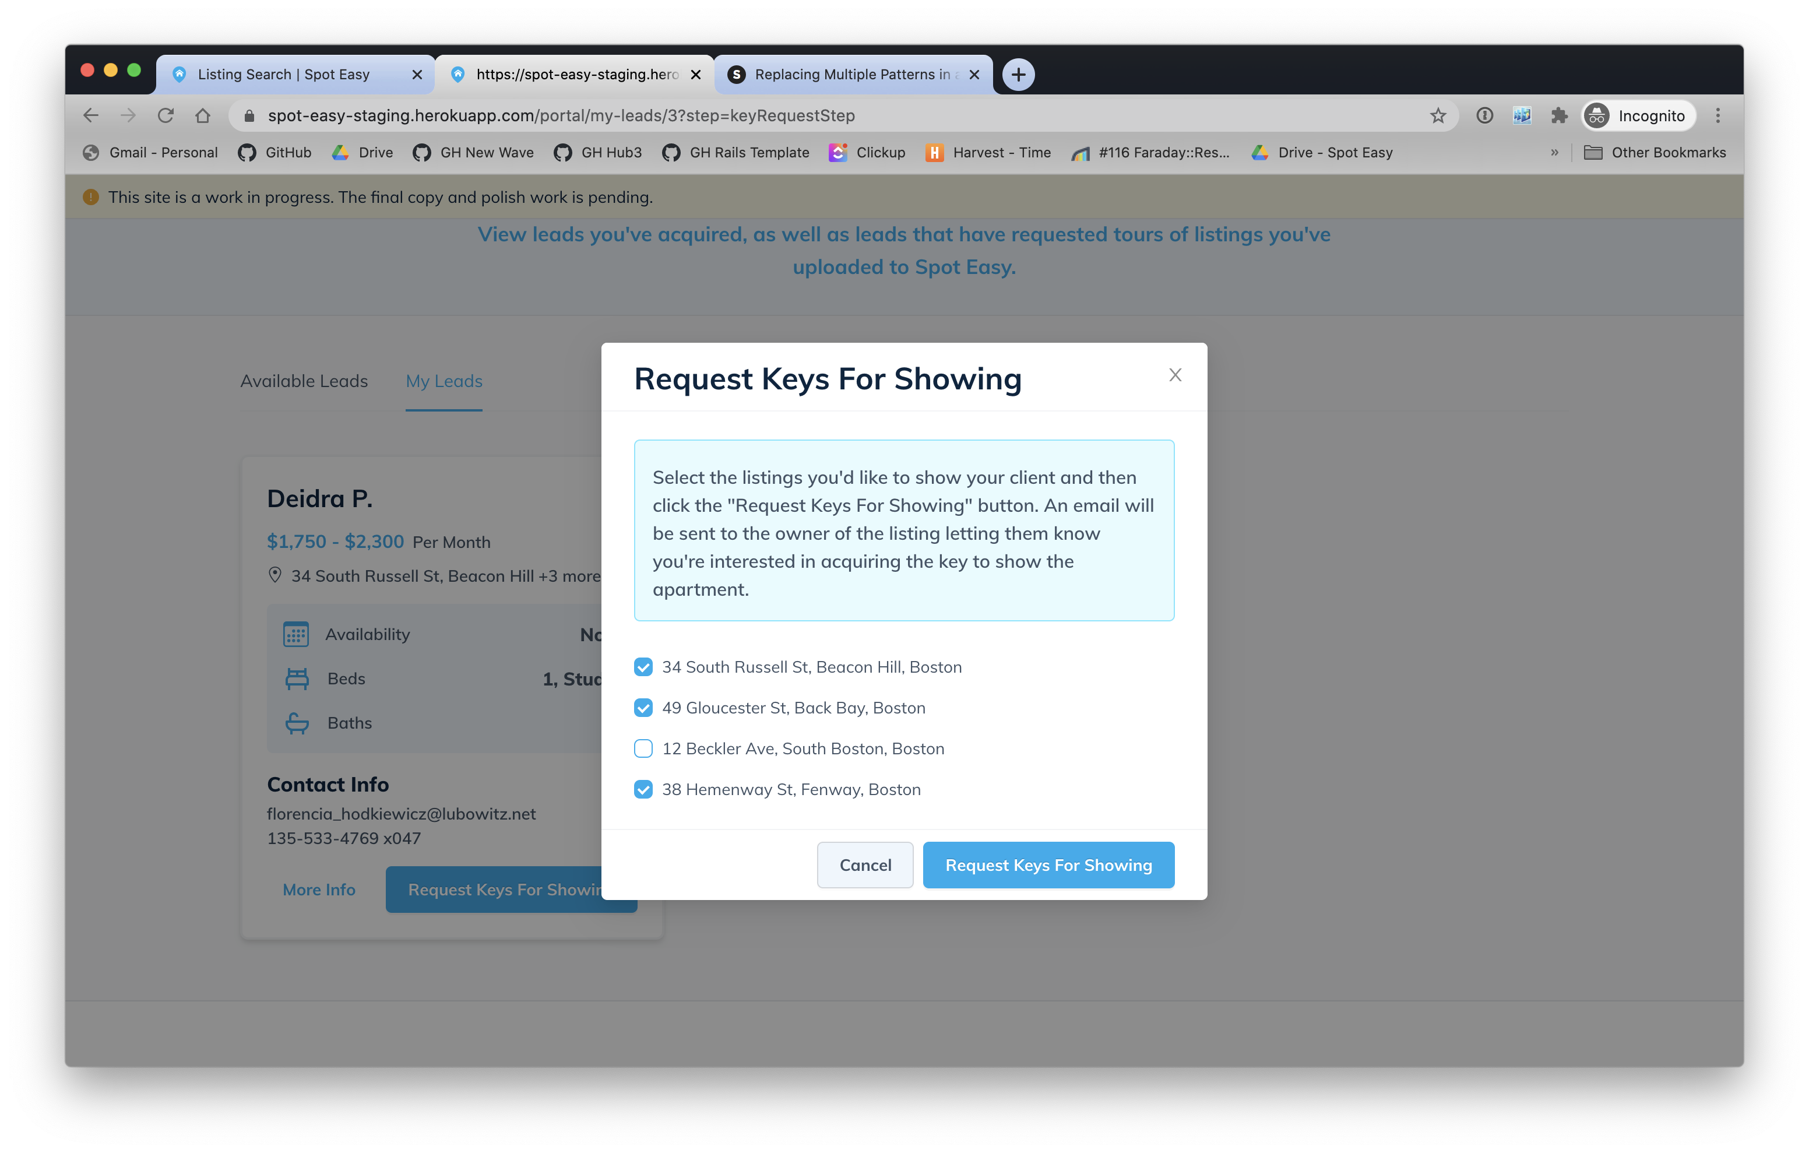Check 12 Beckler Ave, South Boston
Viewport: 1809px width, 1153px height.
coord(643,748)
